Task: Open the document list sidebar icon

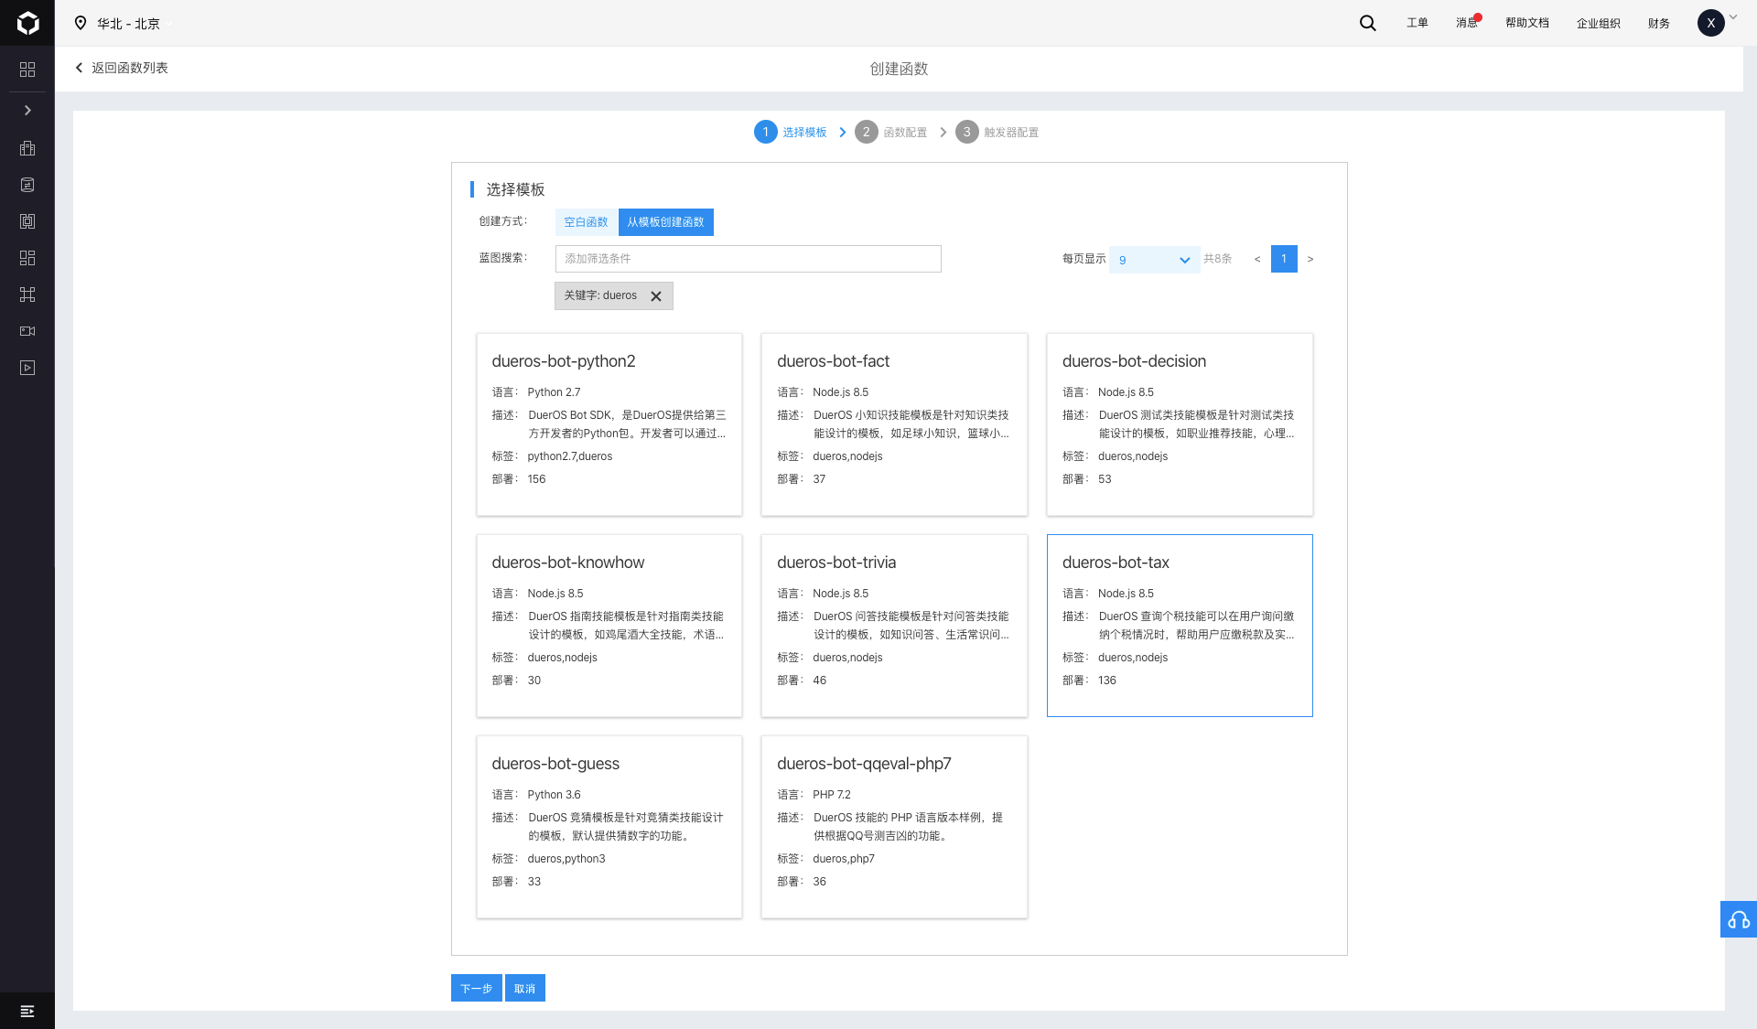Action: coord(27,185)
